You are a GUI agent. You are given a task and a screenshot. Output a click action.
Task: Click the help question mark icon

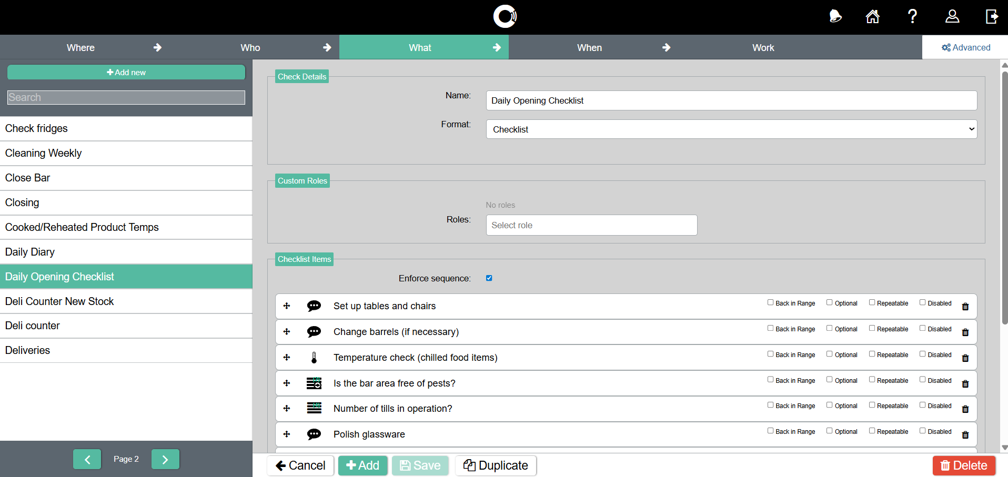tap(912, 17)
